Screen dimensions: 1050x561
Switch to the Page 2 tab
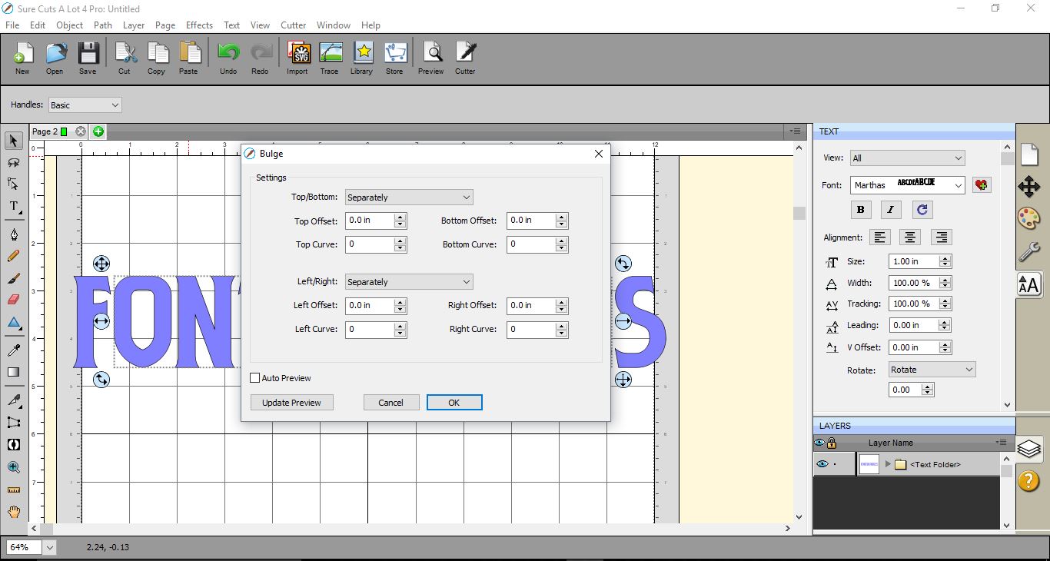point(45,131)
